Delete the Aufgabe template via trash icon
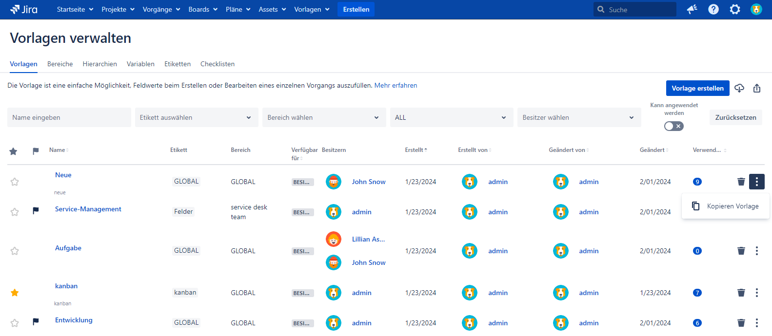This screenshot has height=336, width=772. tap(741, 251)
